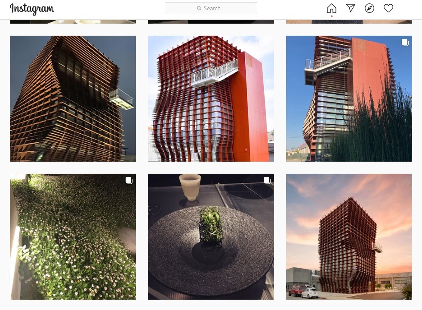Open partially visible top-left post
Image resolution: width=422 pixels, height=310 pixels.
pos(73,21)
